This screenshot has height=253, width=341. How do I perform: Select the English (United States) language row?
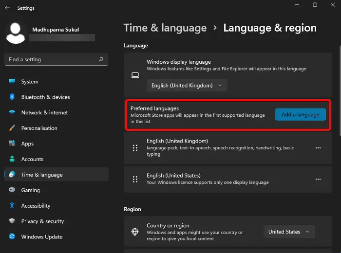[228, 180]
